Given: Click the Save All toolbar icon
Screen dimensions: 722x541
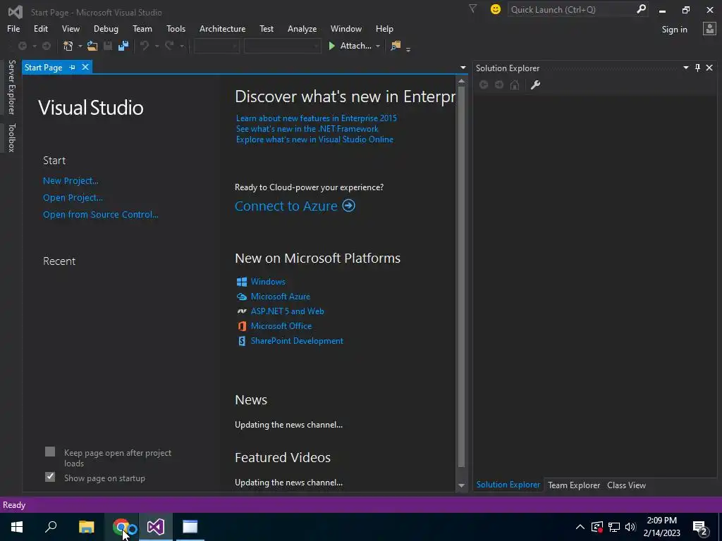Looking at the screenshot, I should 123,46.
